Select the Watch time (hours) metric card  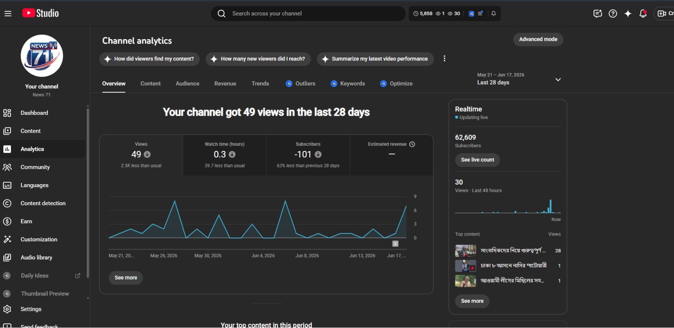(x=225, y=155)
